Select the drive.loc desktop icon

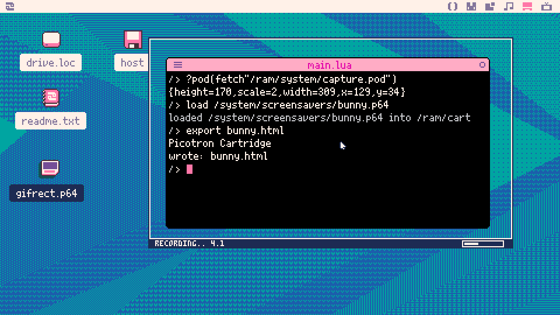click(x=51, y=39)
